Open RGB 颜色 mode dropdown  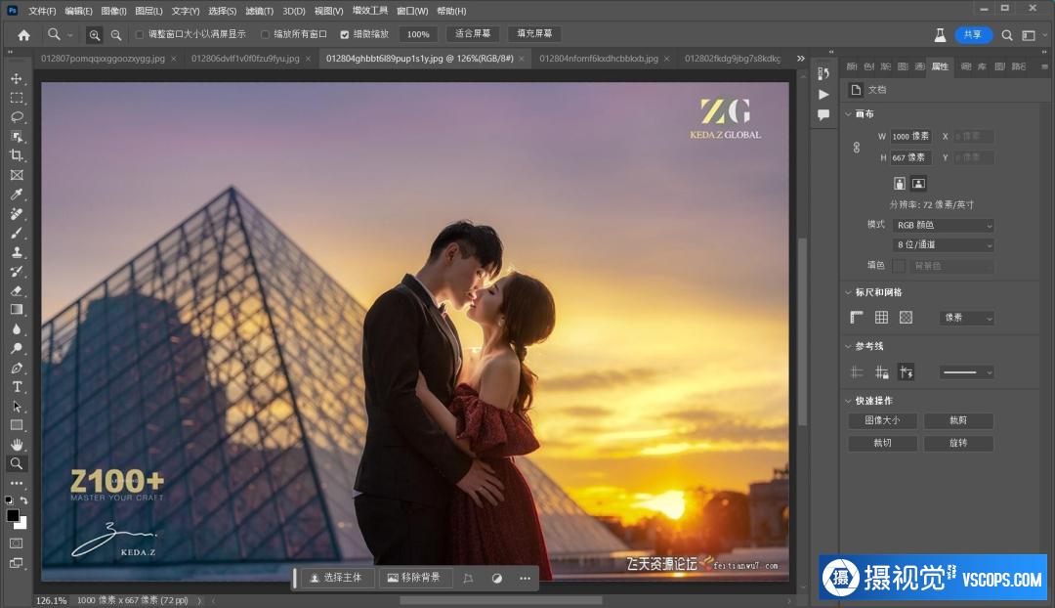point(944,225)
